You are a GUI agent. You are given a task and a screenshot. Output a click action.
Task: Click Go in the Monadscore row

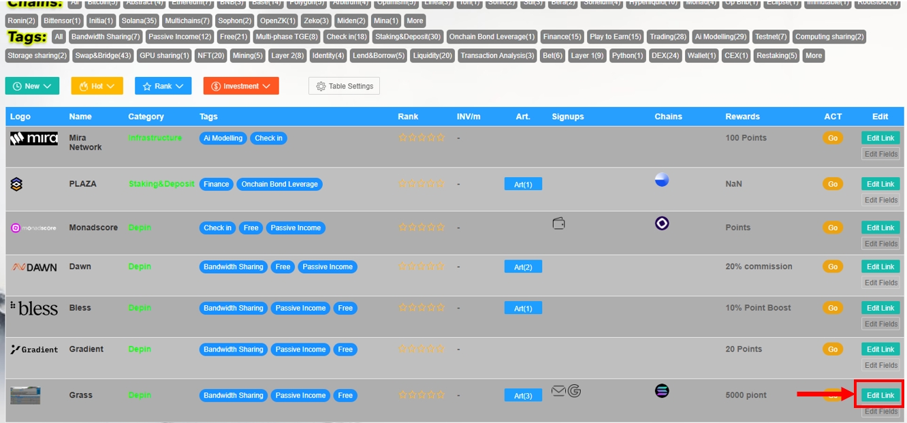[833, 228]
